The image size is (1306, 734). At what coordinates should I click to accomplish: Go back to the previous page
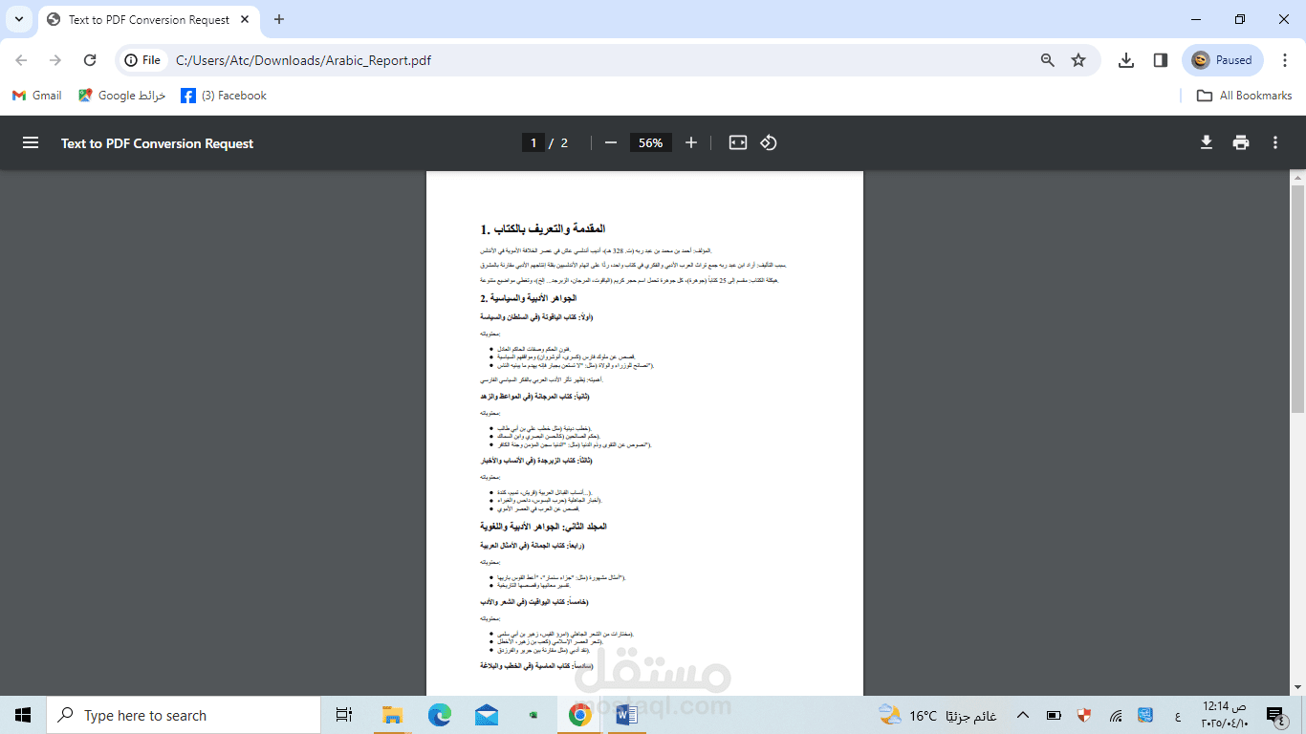tap(21, 60)
